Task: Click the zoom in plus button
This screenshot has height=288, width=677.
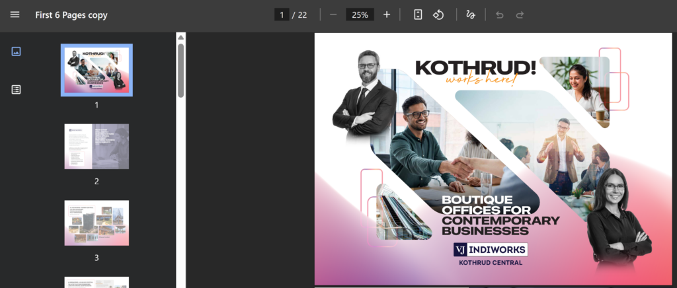Action: point(386,15)
